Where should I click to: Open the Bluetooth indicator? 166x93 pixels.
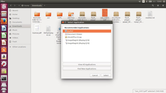point(147,2)
